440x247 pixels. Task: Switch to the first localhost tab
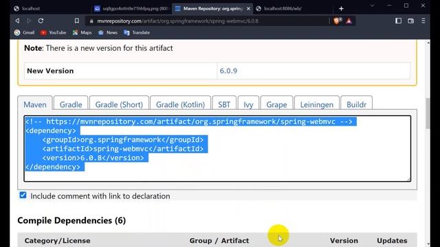[50, 9]
